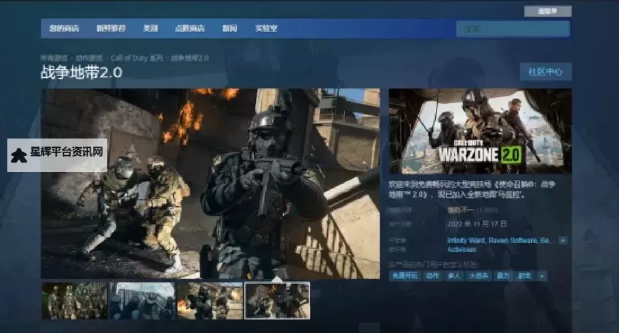Follow the 动作游戏 breadcrumb link
The height and width of the screenshot is (333, 619).
tap(89, 58)
